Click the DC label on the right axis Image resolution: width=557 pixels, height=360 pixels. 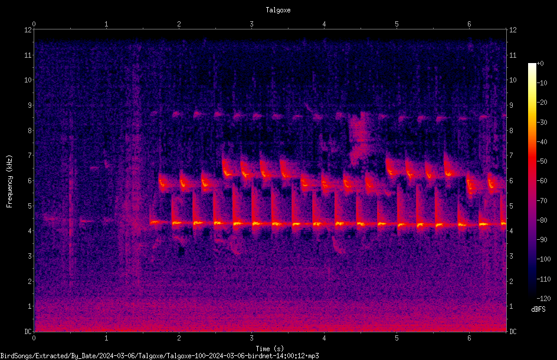513,332
